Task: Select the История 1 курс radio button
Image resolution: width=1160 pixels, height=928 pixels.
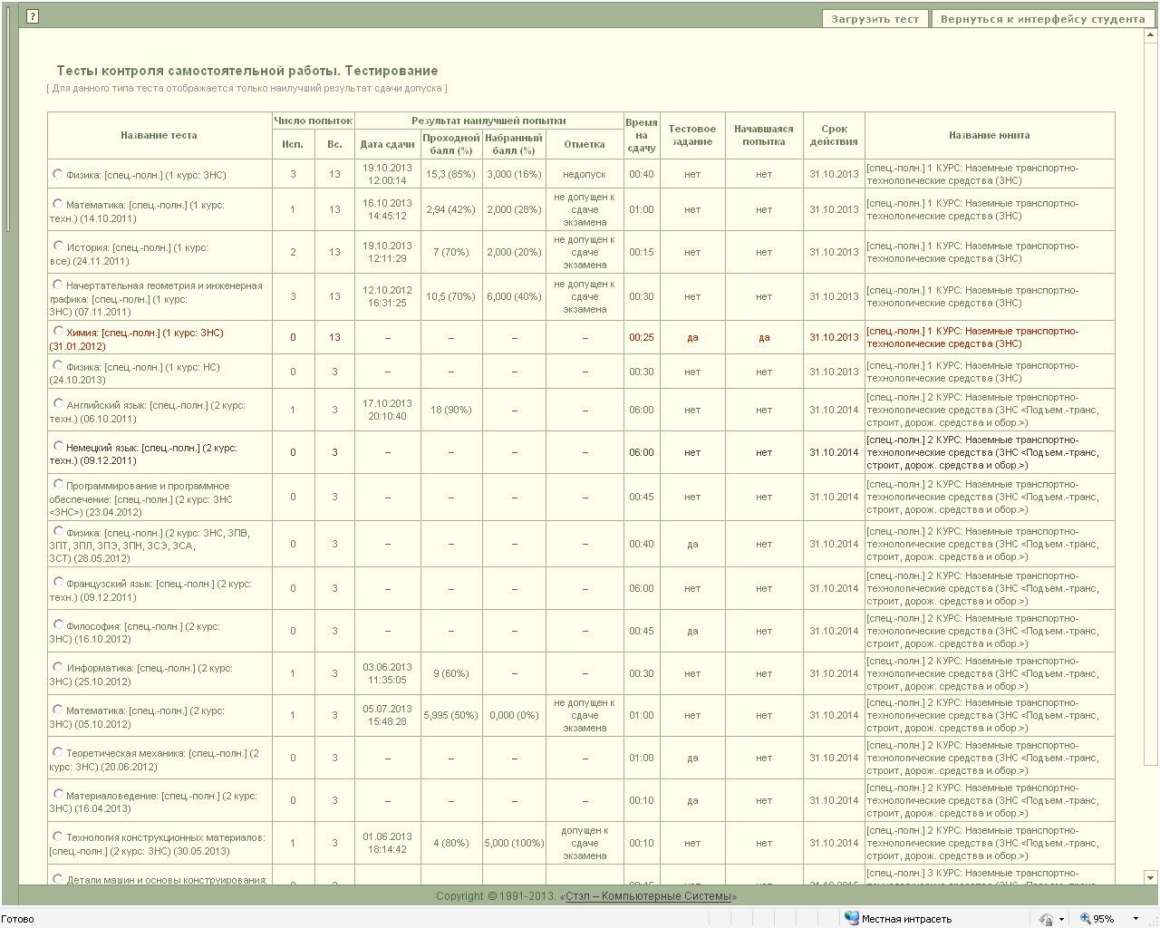Action: click(58, 246)
